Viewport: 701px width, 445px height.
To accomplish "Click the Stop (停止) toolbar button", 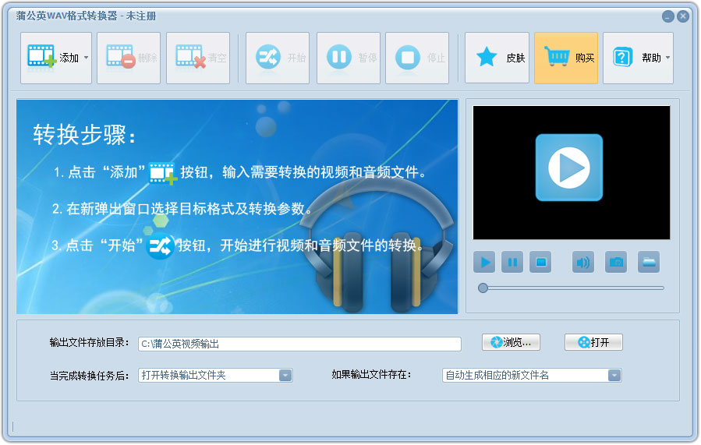I will pos(416,58).
